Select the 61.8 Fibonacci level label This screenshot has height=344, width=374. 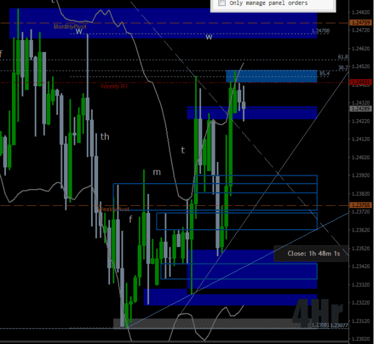coord(343,57)
